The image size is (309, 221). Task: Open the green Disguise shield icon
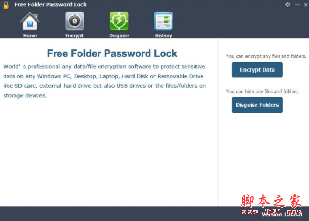tap(119, 21)
